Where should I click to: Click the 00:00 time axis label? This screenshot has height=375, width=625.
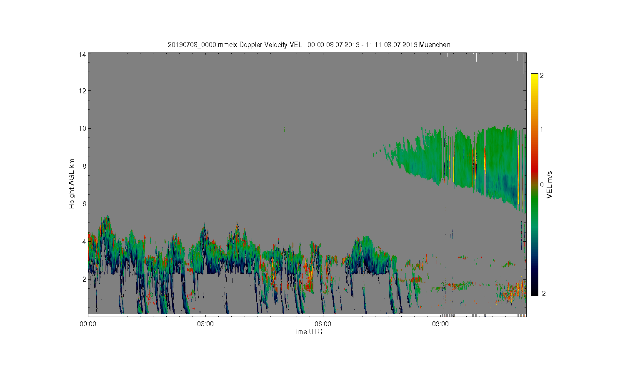tap(88, 324)
